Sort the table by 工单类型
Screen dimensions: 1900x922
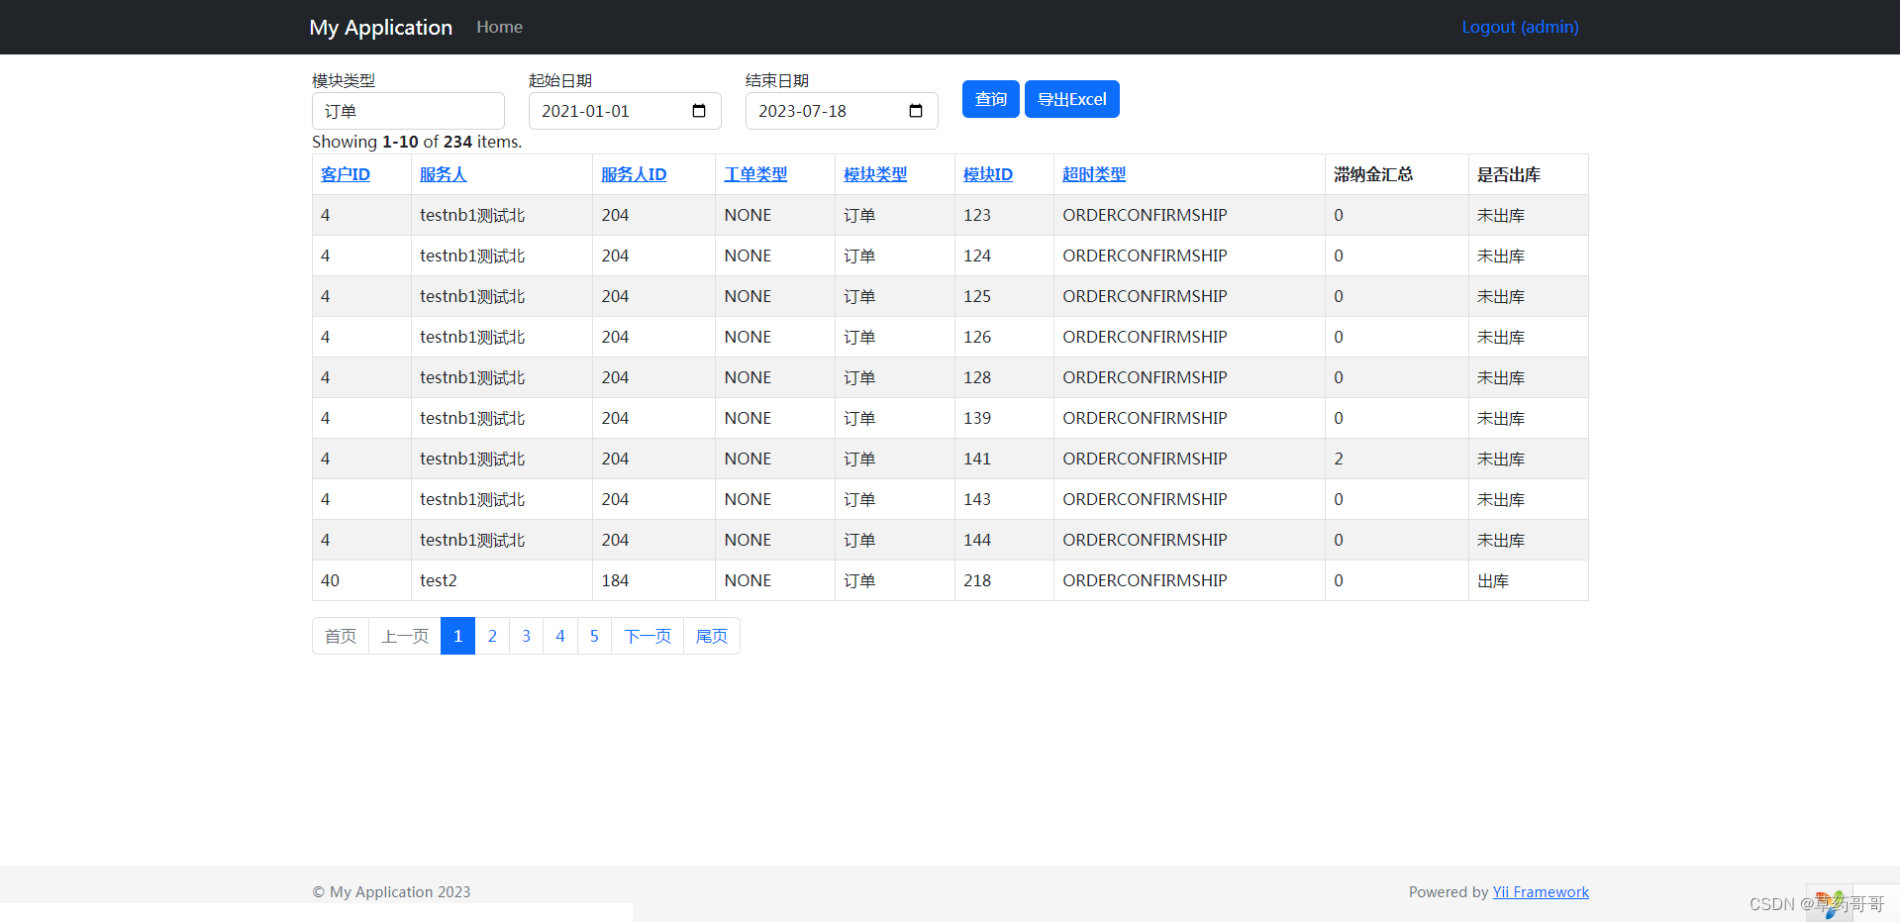click(x=755, y=173)
